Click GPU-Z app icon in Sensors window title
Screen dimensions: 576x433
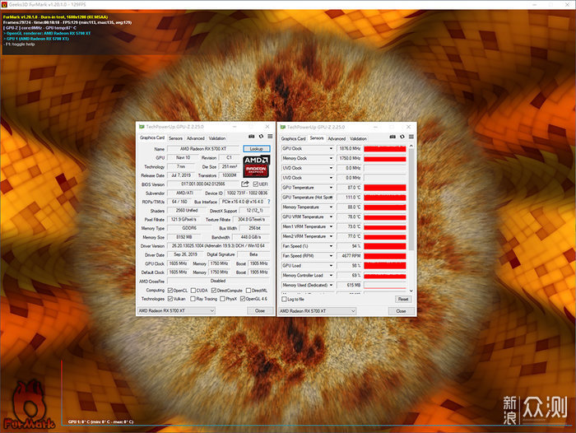pos(282,127)
